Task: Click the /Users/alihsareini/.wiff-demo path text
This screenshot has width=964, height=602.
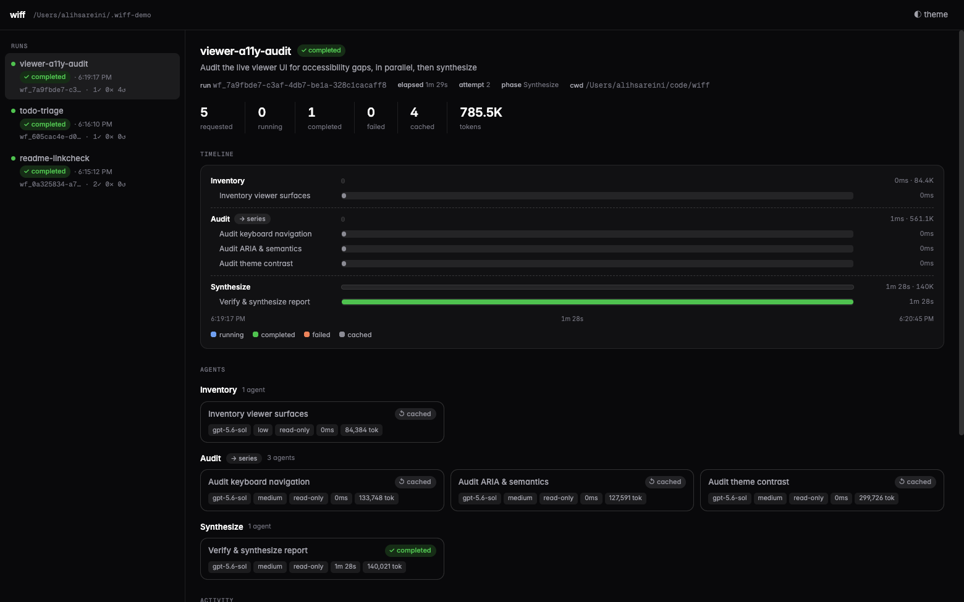Action: click(92, 15)
